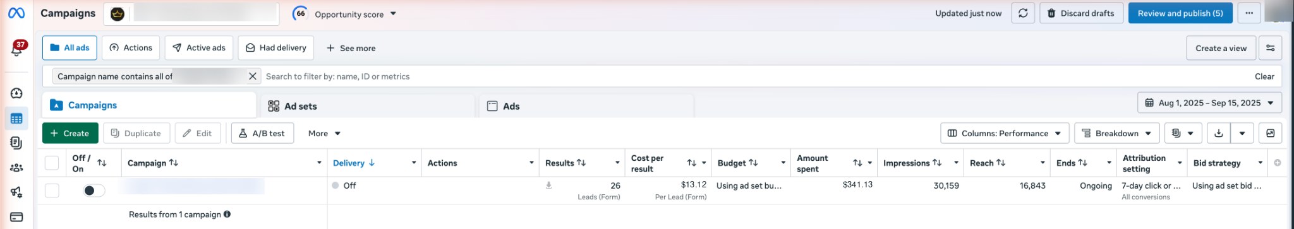
Task: Sort by Campaign name arrows
Action: [174, 163]
